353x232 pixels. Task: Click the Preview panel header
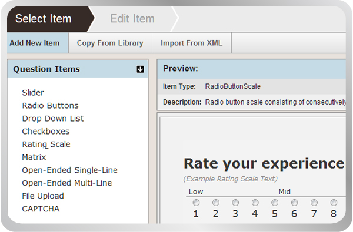251,69
